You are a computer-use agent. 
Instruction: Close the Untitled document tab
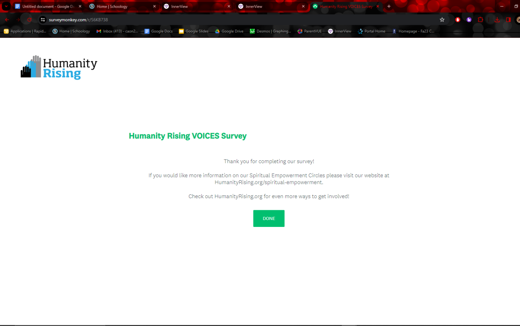(80, 6)
